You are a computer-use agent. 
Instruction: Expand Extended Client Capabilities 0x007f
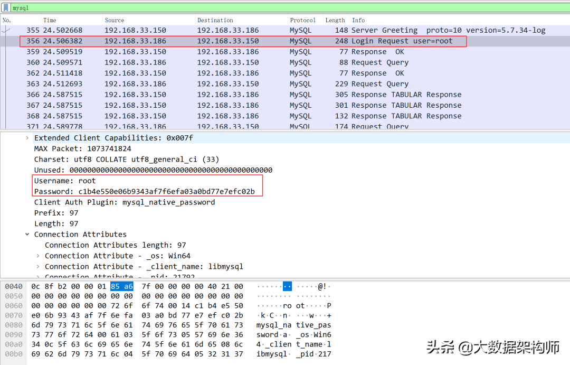pos(27,138)
